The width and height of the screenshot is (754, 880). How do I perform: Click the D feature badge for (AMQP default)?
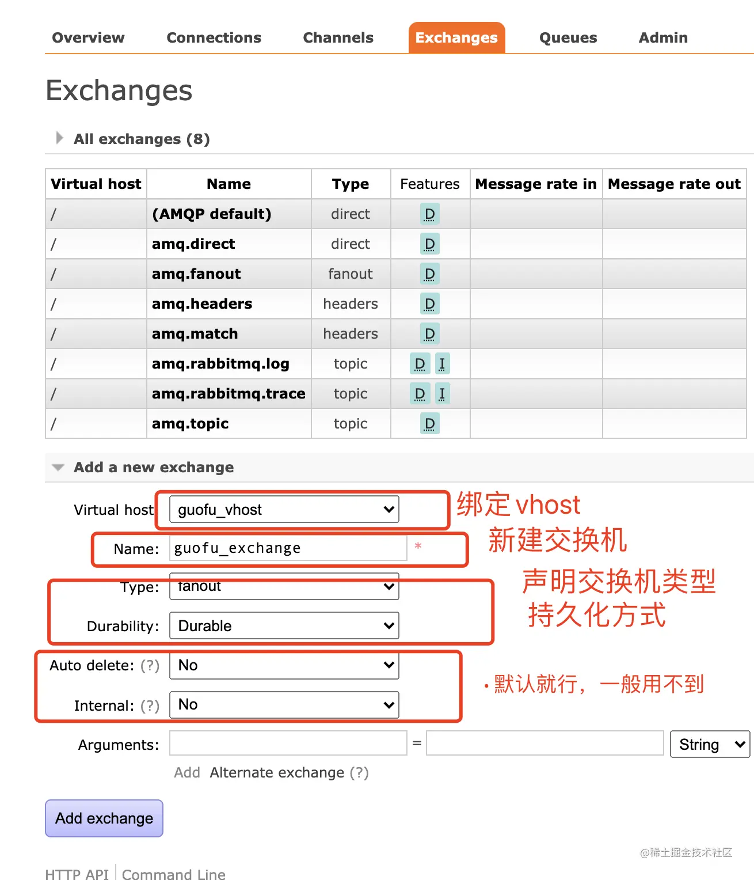429,214
